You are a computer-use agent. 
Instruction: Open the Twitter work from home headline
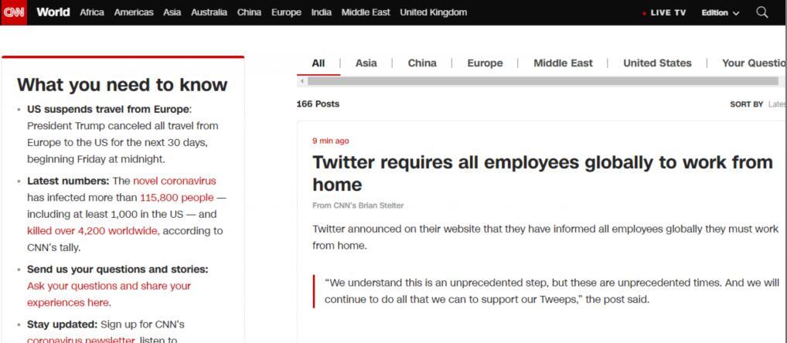pyautogui.click(x=543, y=174)
